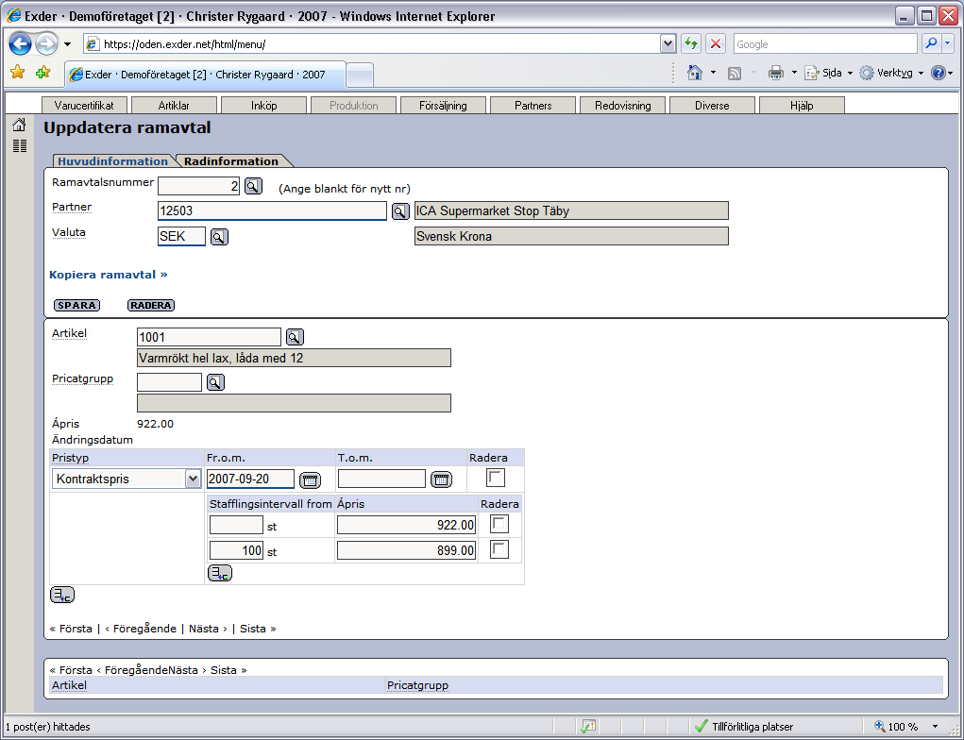This screenshot has width=964, height=740.
Task: Refresh the page with reload icon
Action: pos(691,43)
